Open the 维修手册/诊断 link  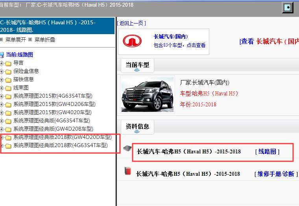276,174
